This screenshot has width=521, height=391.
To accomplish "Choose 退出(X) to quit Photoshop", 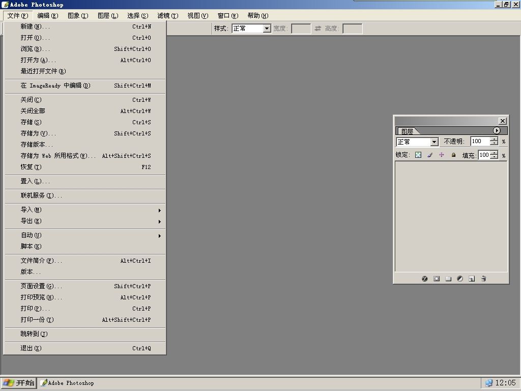I will (85, 348).
